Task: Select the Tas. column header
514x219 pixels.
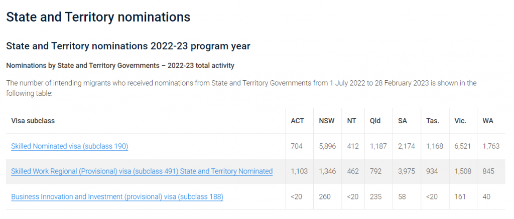Action: coord(433,121)
